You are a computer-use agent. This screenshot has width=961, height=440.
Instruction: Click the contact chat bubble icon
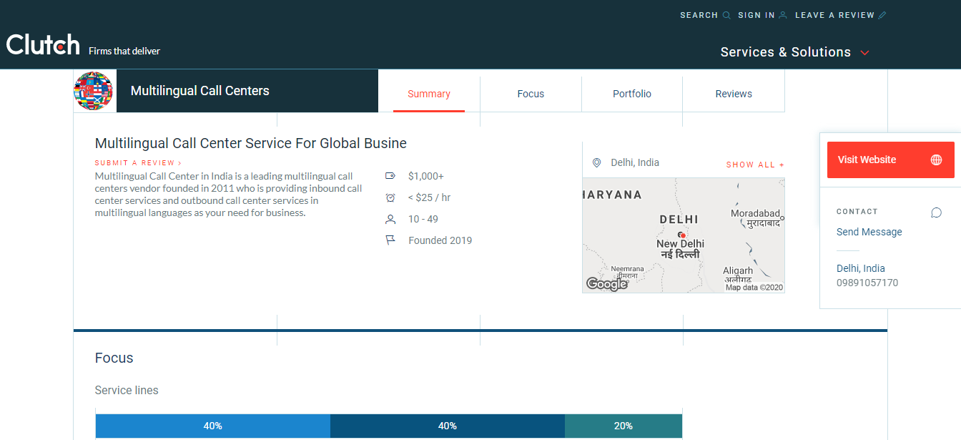[936, 212]
